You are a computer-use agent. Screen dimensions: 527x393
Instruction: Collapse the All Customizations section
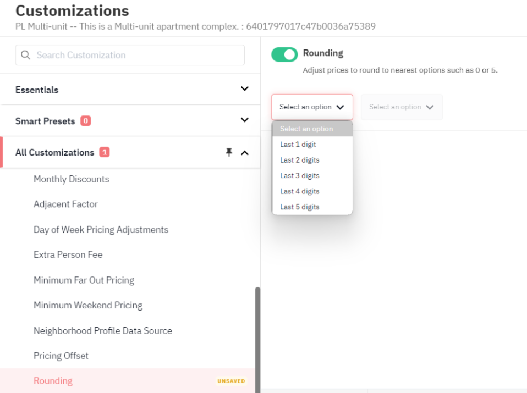[245, 153]
